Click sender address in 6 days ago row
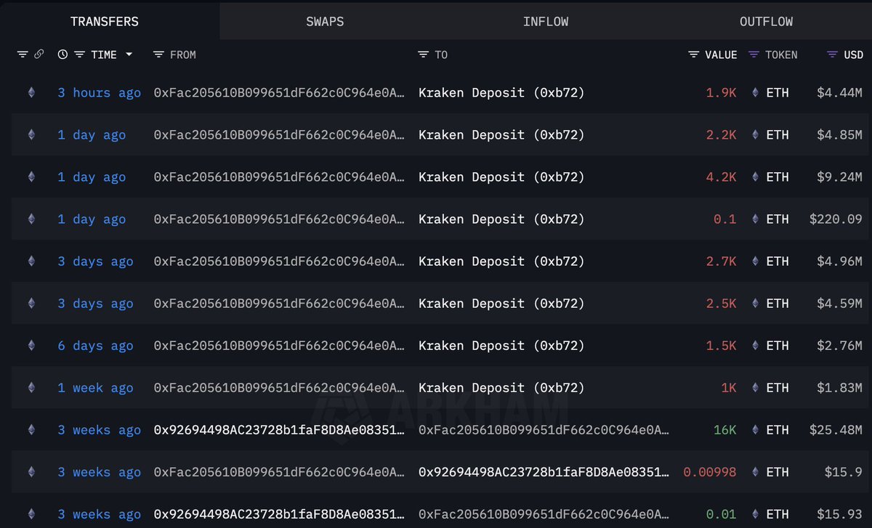Screen dimensions: 872x528 [279, 346]
